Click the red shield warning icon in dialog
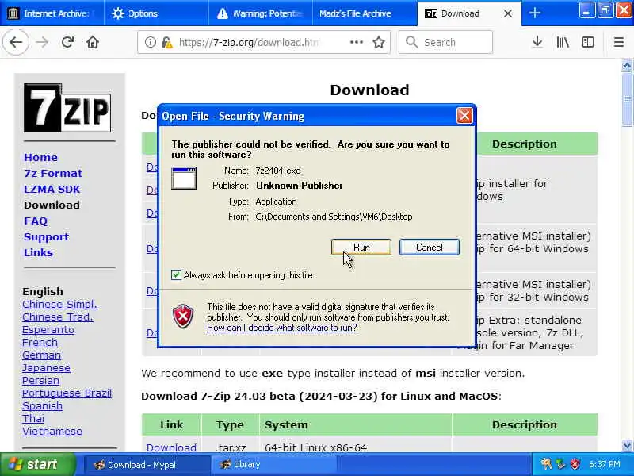Viewport: 634px width, 476px height. pyautogui.click(x=183, y=316)
